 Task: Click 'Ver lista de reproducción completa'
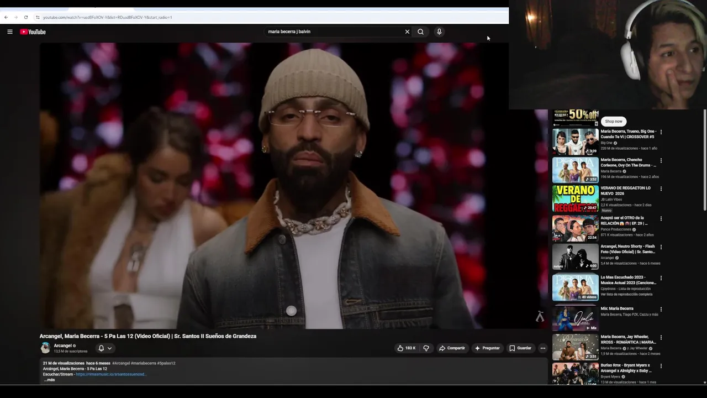tap(626, 294)
